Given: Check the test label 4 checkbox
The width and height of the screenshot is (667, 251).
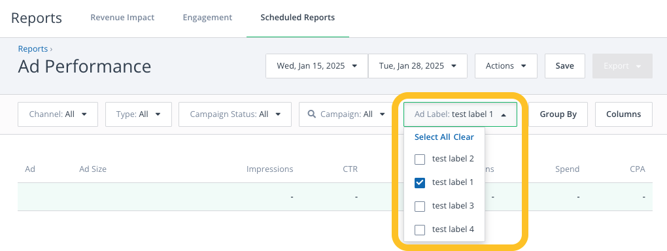Looking at the screenshot, I should pyautogui.click(x=419, y=230).
